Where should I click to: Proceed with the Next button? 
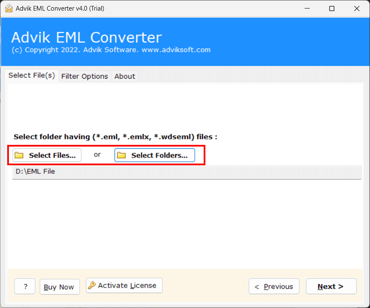pyautogui.click(x=331, y=286)
